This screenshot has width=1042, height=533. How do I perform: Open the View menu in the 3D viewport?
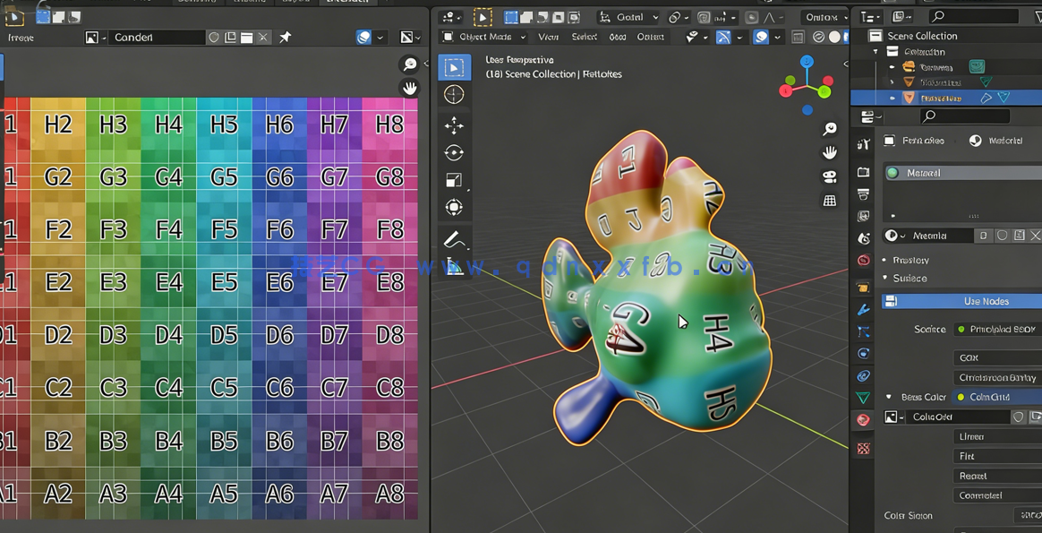point(548,37)
